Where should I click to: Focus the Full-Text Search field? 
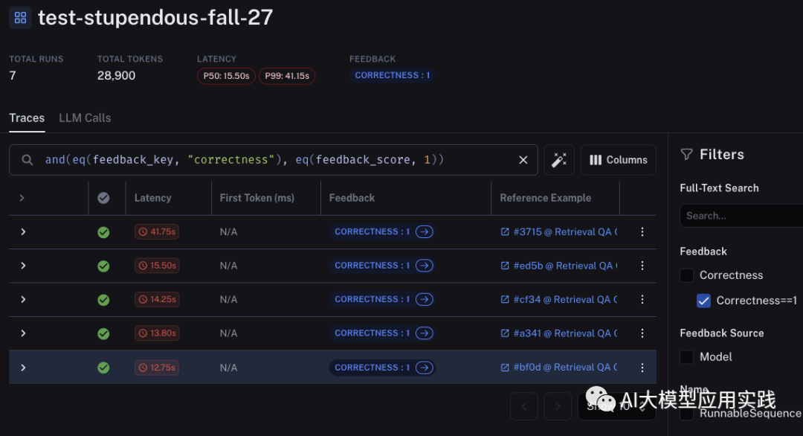point(741,216)
